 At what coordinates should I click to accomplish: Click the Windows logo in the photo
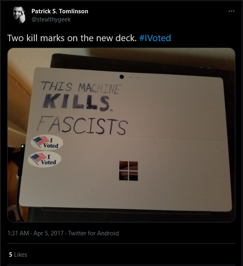coord(129,171)
